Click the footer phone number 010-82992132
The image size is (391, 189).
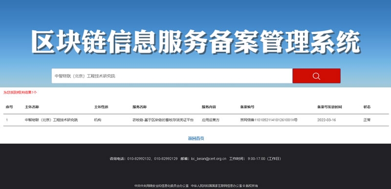click(139, 159)
